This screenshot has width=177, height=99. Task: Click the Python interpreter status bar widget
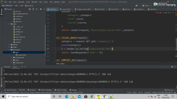pos(162,92)
